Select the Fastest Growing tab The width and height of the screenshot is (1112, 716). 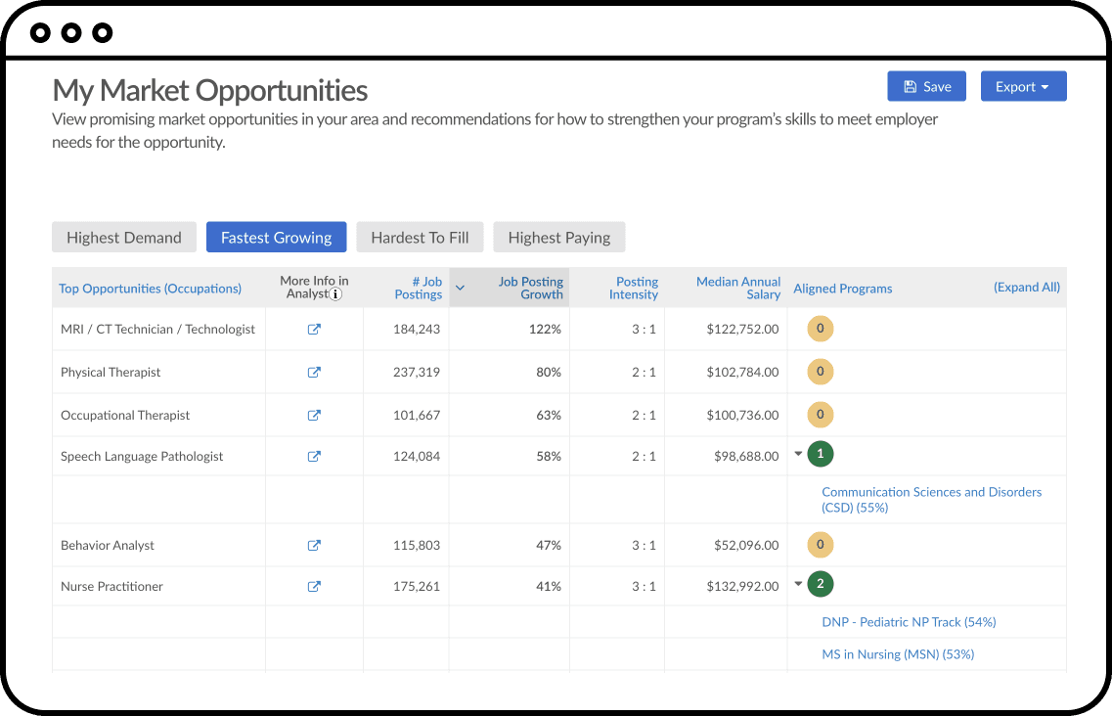pos(277,237)
